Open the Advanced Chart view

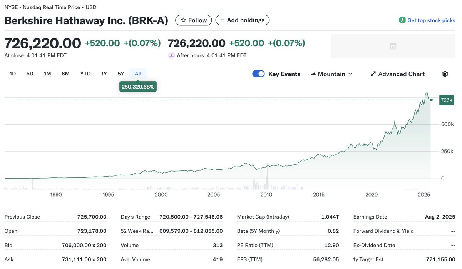[x=397, y=74]
